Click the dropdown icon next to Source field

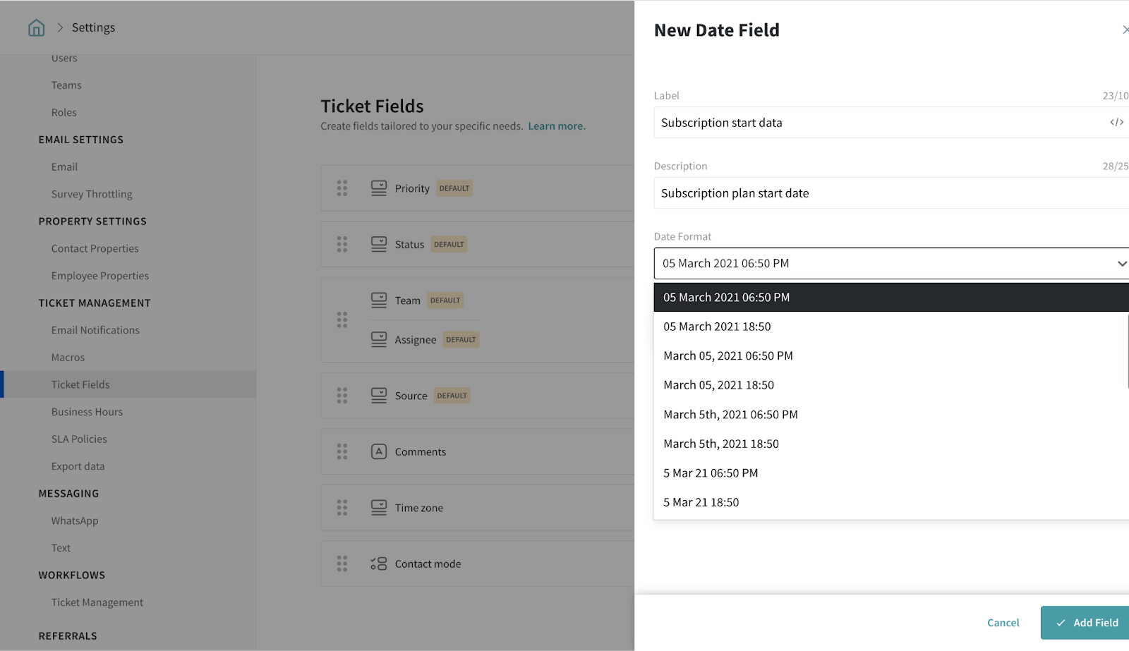point(379,396)
